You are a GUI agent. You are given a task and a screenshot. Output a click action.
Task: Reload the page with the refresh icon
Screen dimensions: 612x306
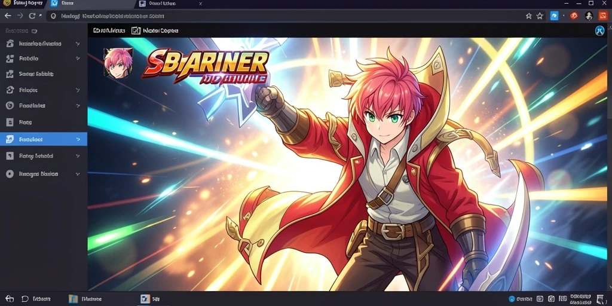coord(32,16)
